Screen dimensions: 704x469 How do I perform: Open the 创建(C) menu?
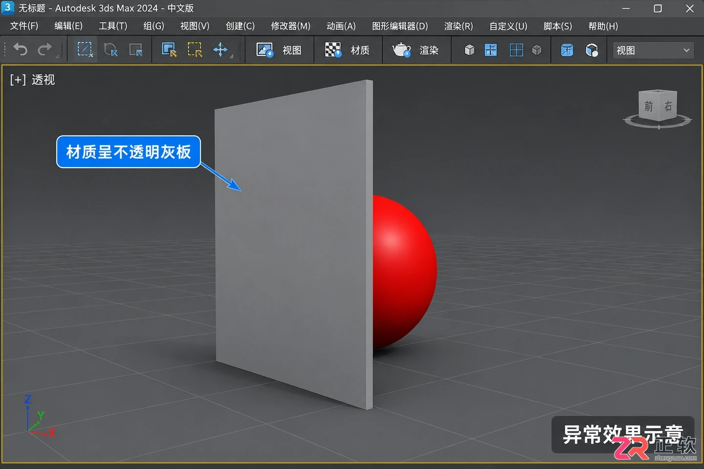click(240, 26)
